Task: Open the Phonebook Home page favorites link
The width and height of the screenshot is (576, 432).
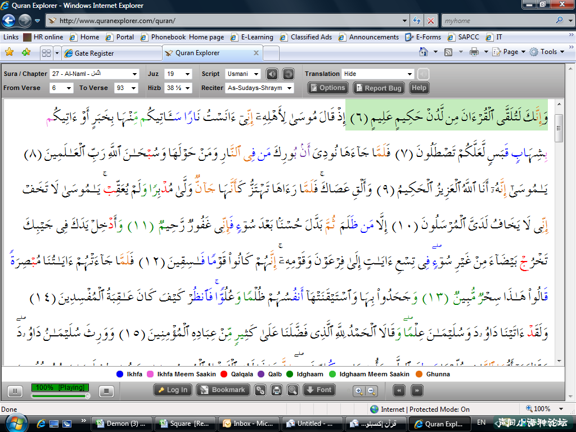Action: coord(182,37)
